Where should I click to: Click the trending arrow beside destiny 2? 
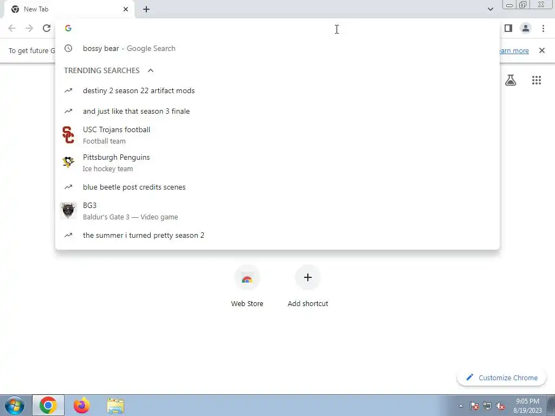coord(68,91)
